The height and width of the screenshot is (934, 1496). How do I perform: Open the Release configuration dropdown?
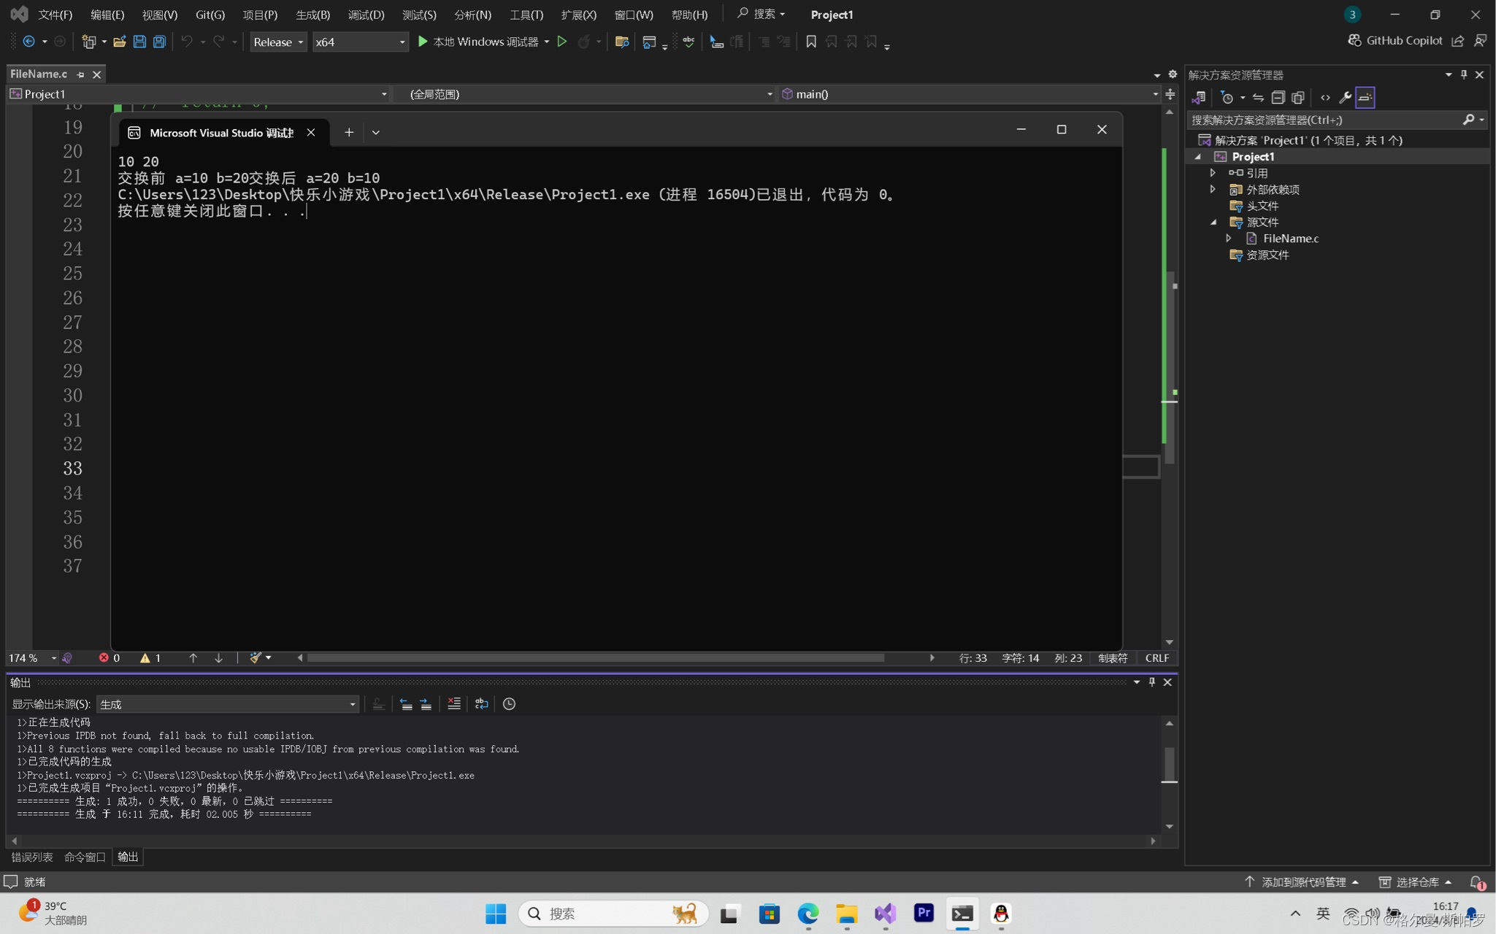(x=278, y=42)
